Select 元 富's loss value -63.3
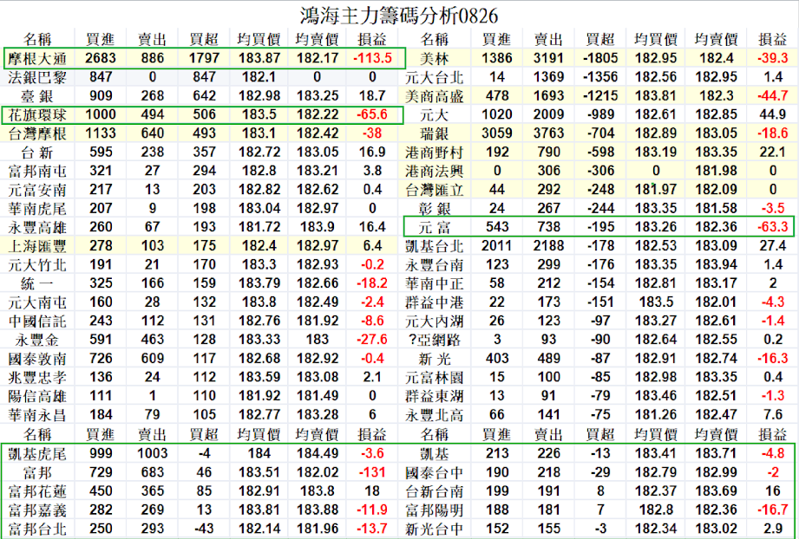Viewport: 799px width, 539px height. (772, 227)
